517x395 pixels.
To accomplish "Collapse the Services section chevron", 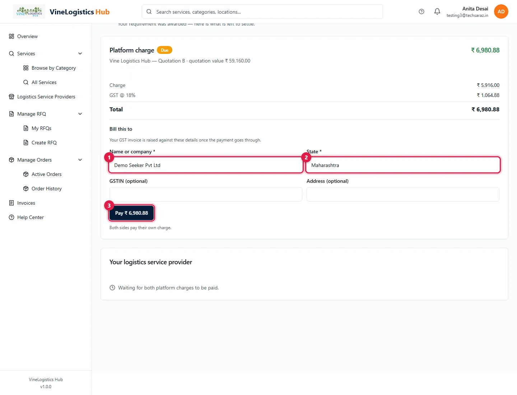I will [80, 54].
